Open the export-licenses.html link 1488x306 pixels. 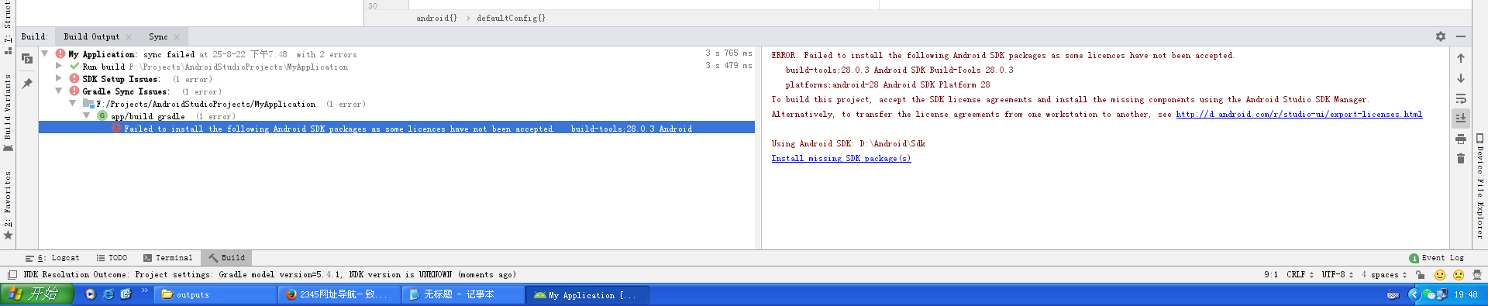coord(1299,114)
